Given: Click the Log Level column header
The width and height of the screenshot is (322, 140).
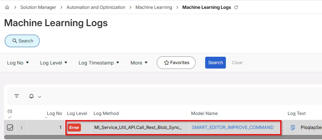Looking at the screenshot, I should point(77,113).
